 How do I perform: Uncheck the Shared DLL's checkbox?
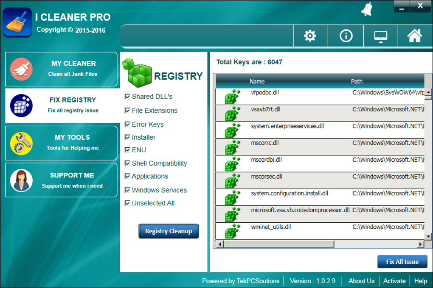tap(127, 97)
